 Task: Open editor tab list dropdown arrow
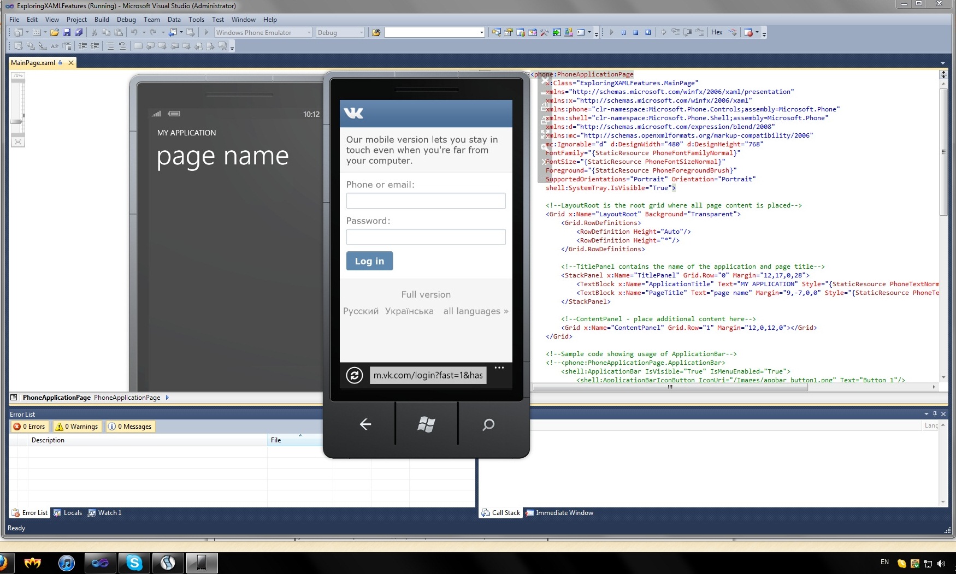(x=943, y=63)
